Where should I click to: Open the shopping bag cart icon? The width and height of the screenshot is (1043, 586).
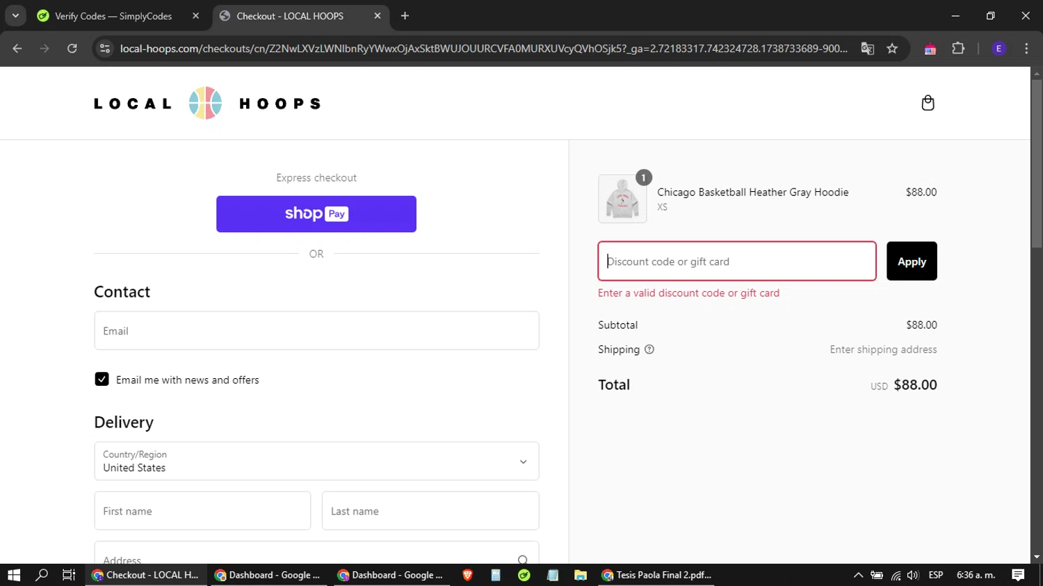coord(928,103)
